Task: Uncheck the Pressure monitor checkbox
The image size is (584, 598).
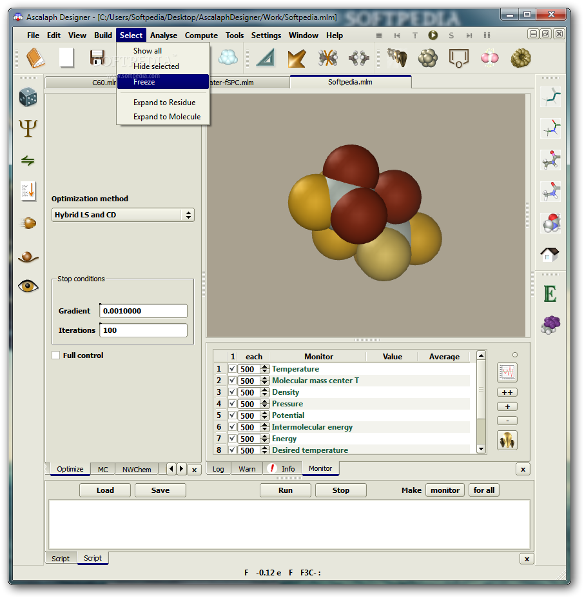Action: tap(232, 403)
